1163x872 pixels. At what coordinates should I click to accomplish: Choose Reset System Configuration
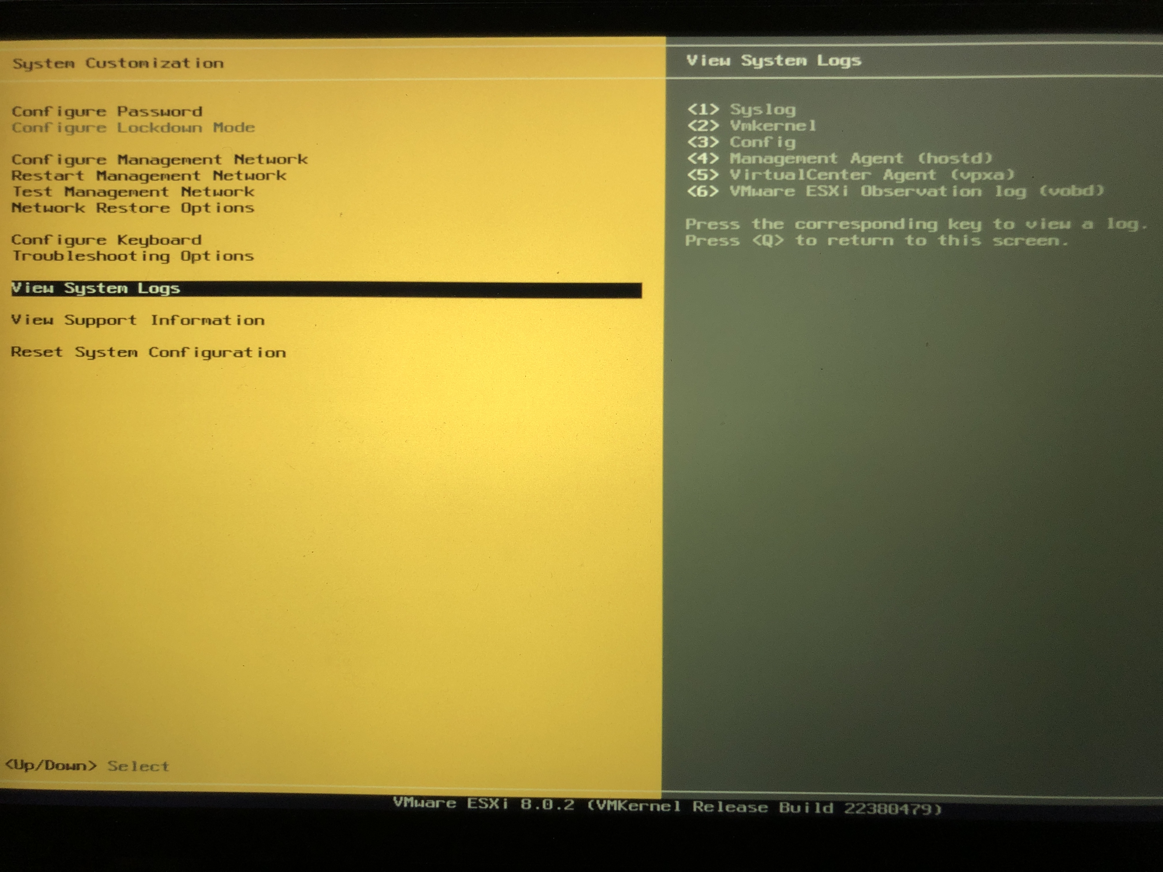(148, 352)
